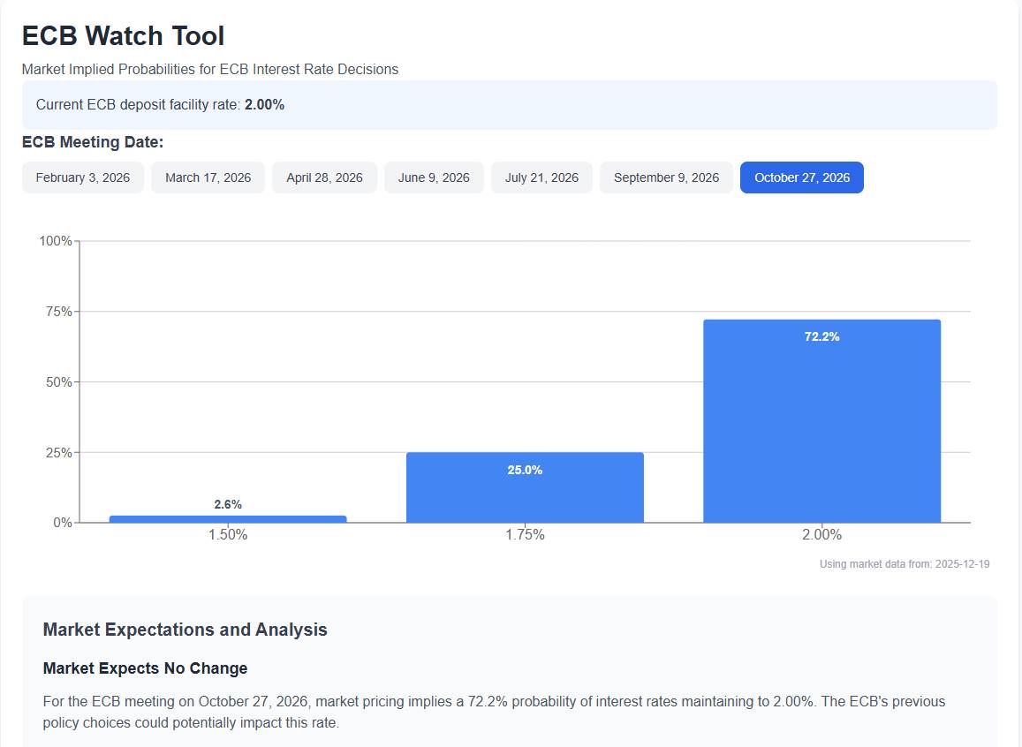Image resolution: width=1022 pixels, height=747 pixels.
Task: Click the 100% y-axis label
Action: point(55,241)
